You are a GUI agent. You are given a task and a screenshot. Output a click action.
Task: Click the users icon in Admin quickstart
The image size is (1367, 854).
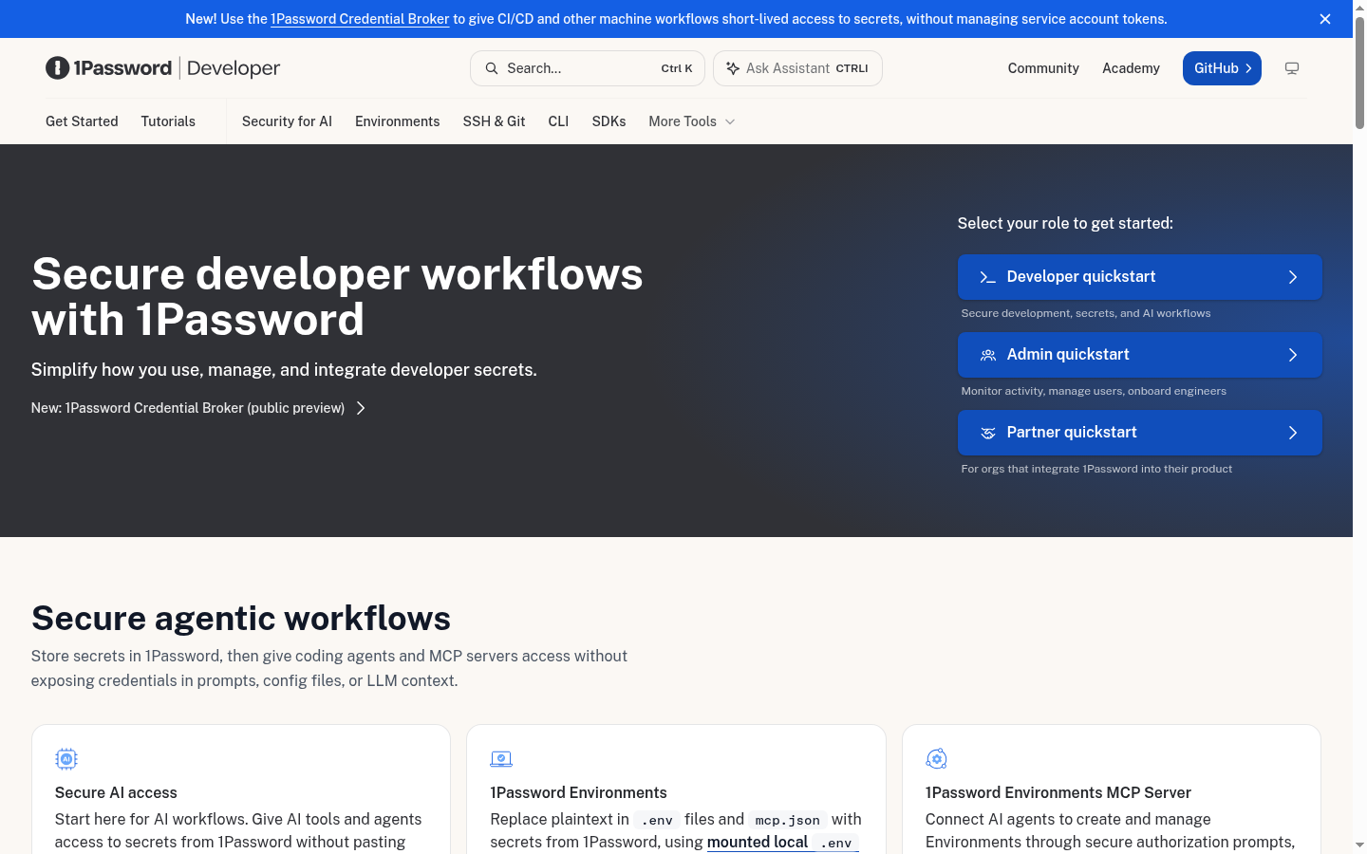[987, 355]
